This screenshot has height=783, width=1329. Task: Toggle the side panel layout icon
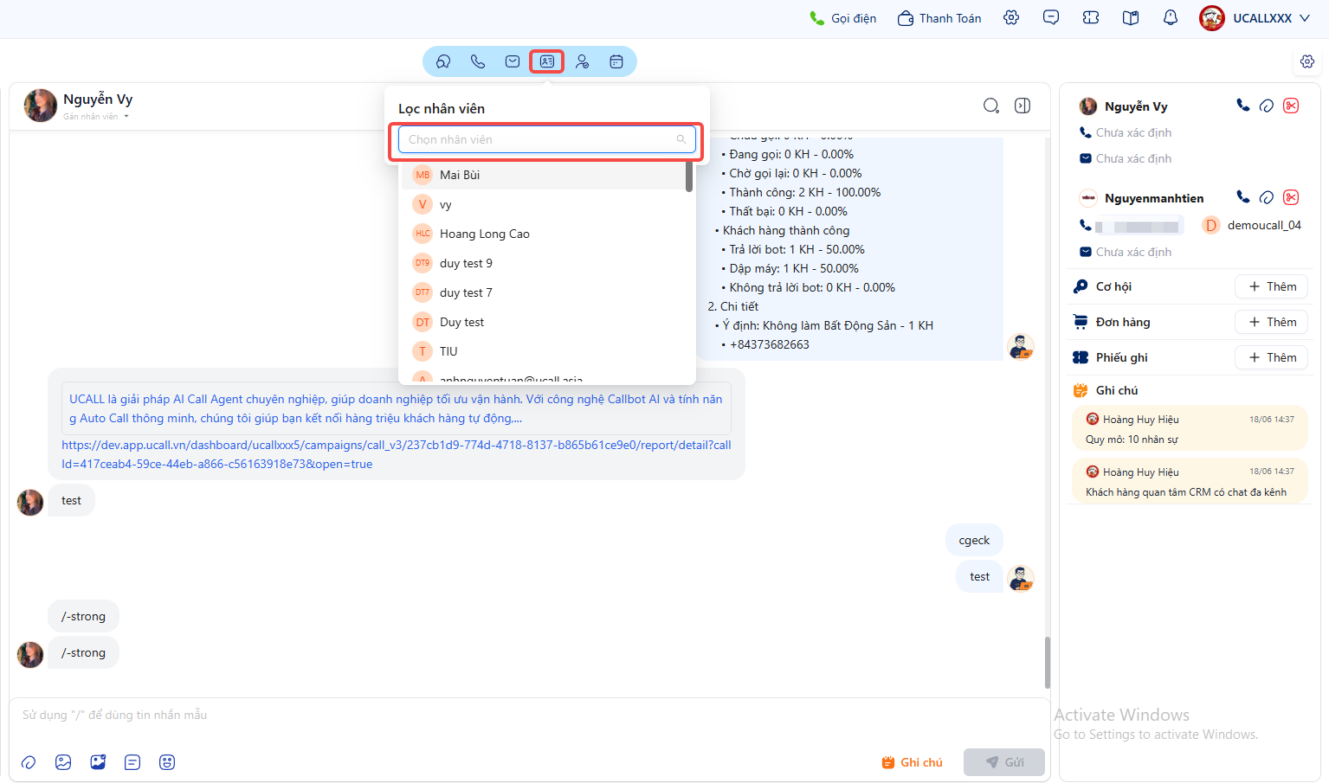click(1023, 106)
